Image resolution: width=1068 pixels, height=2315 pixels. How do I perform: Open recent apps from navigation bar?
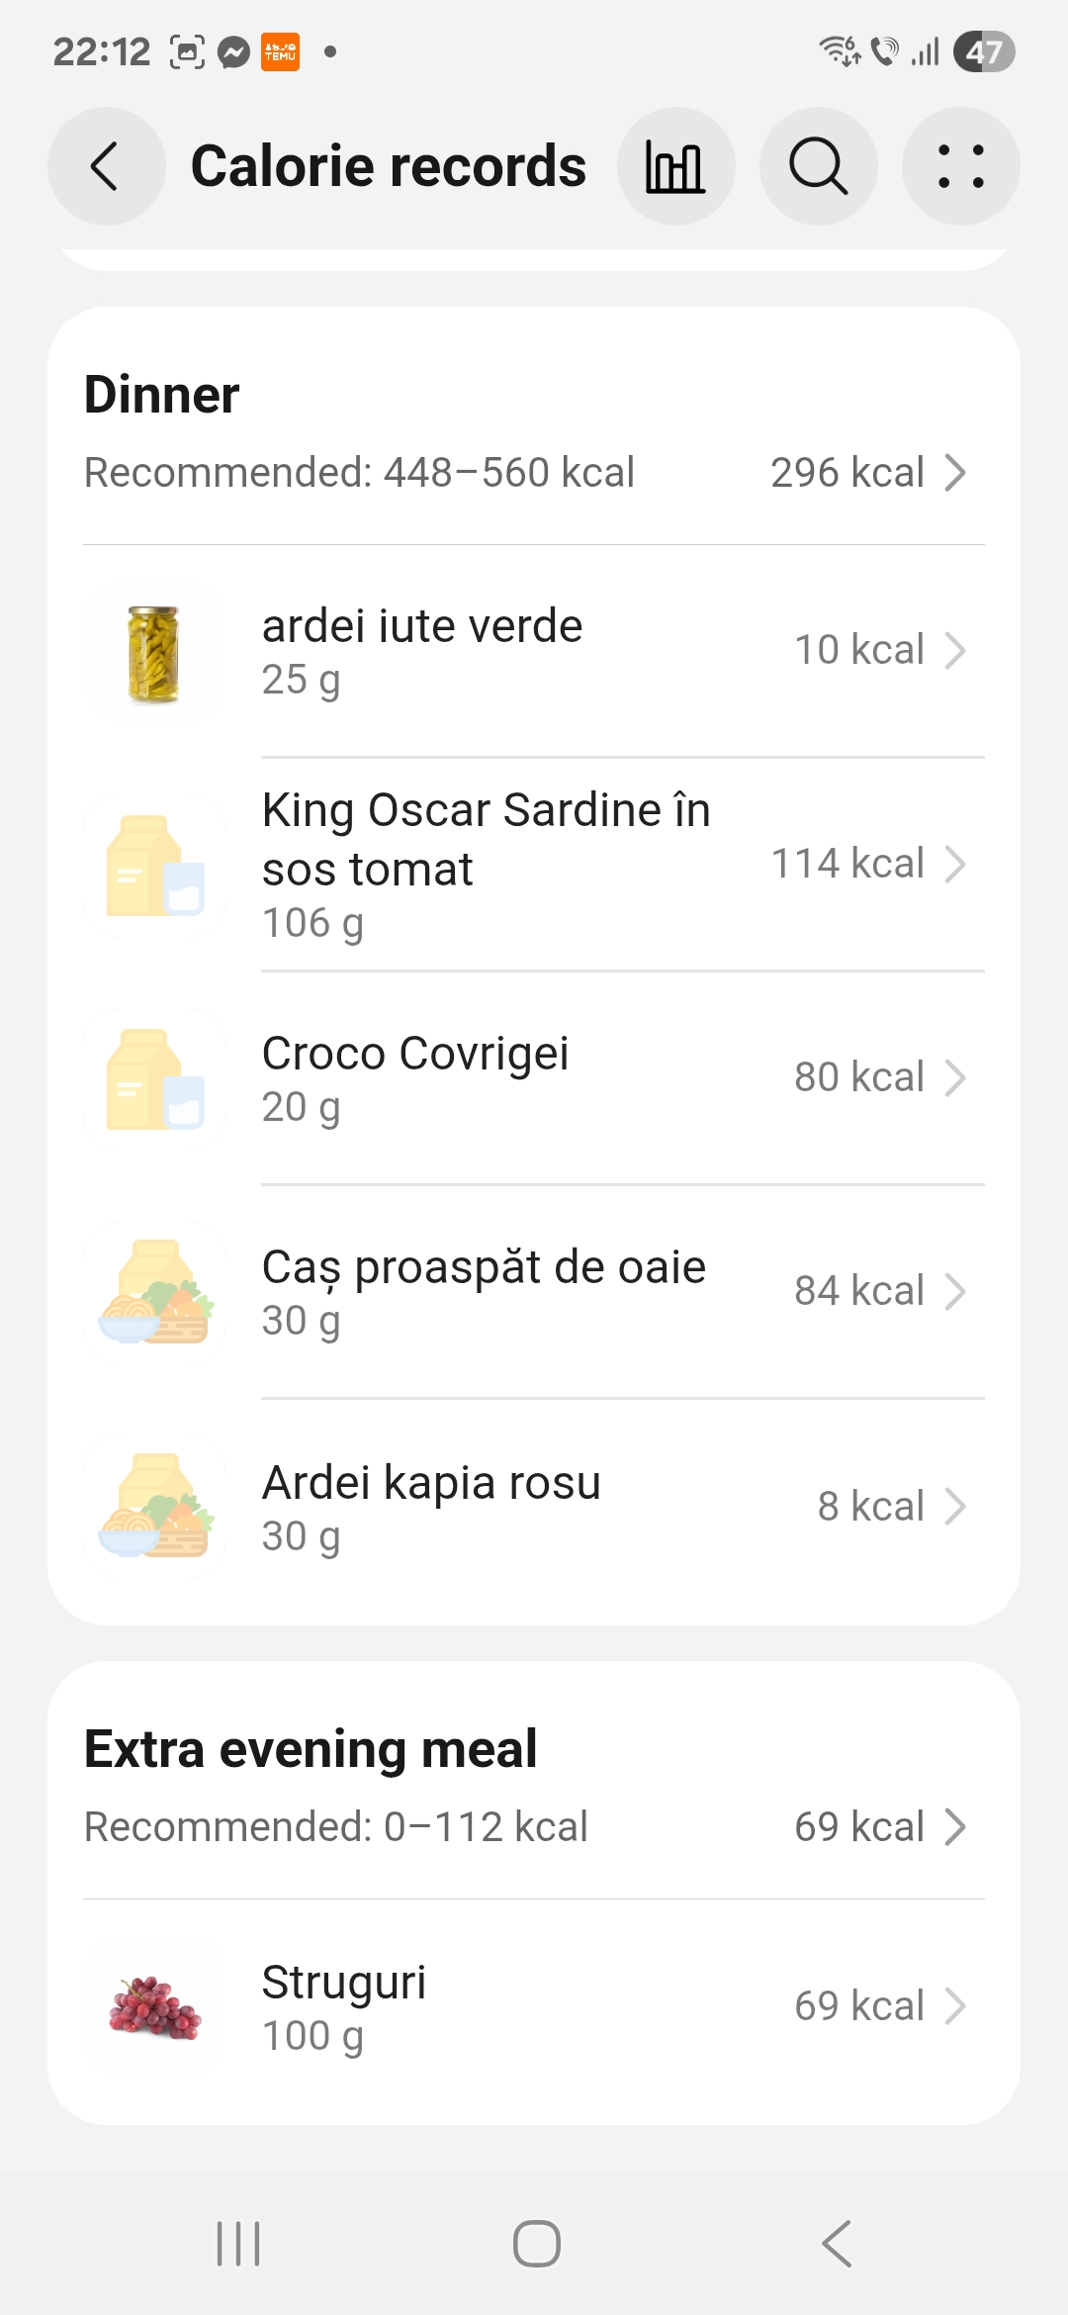coord(238,2243)
